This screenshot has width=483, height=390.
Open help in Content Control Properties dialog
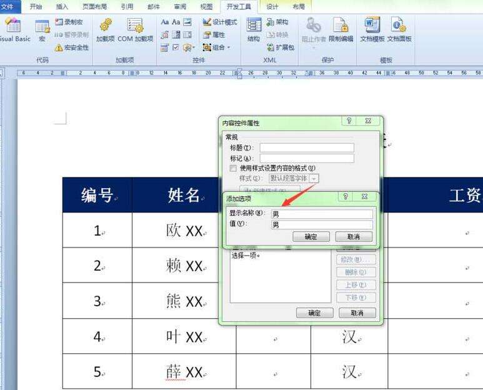[x=349, y=121]
